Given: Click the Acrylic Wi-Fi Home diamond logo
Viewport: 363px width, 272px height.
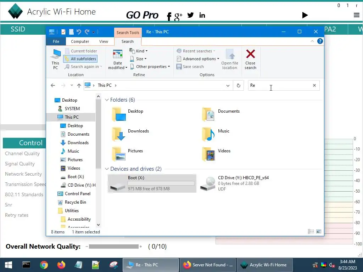Looking at the screenshot, I should (15, 11).
